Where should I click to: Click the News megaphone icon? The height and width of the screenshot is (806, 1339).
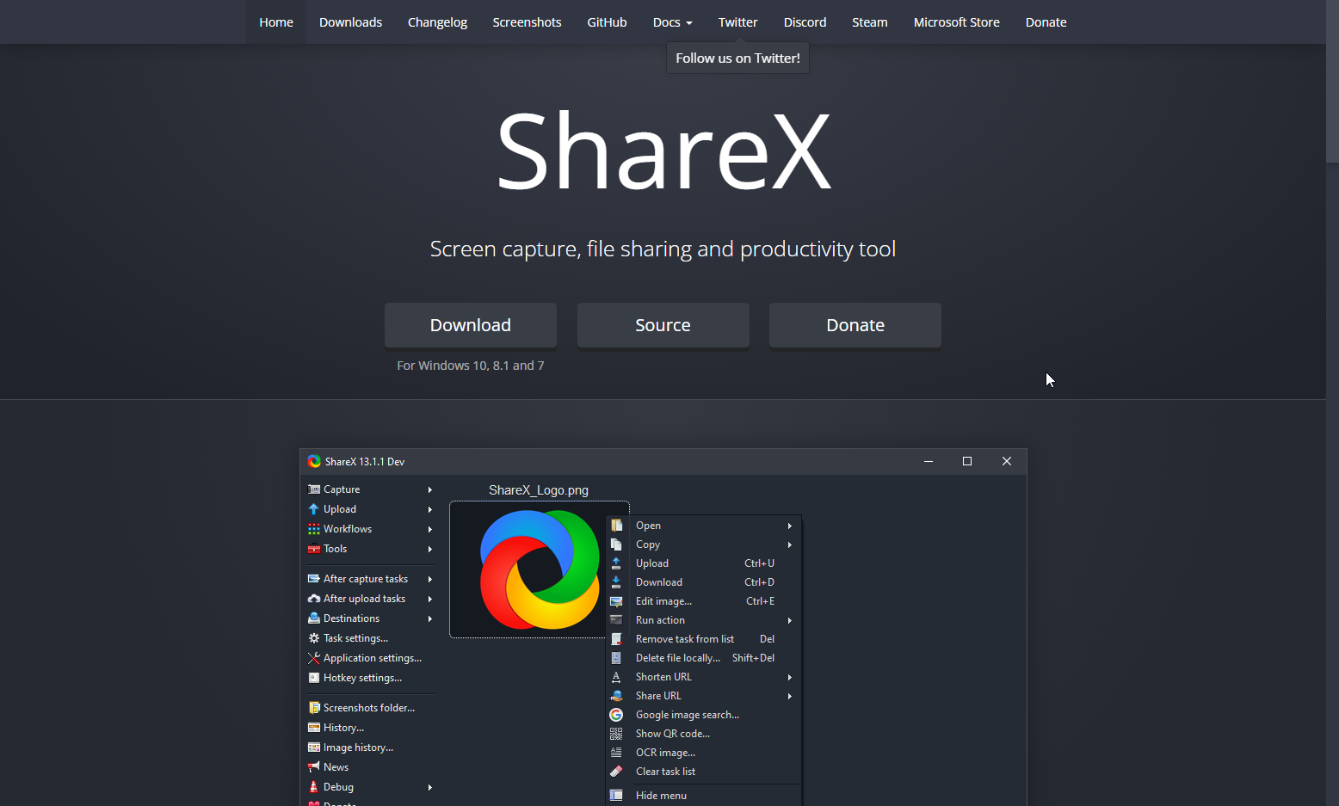[x=314, y=767]
